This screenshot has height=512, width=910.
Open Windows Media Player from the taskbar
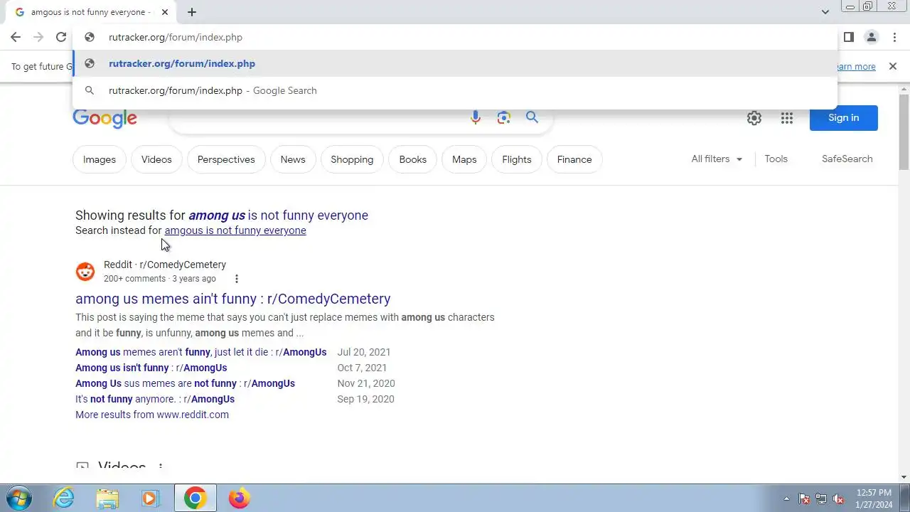coord(149,498)
